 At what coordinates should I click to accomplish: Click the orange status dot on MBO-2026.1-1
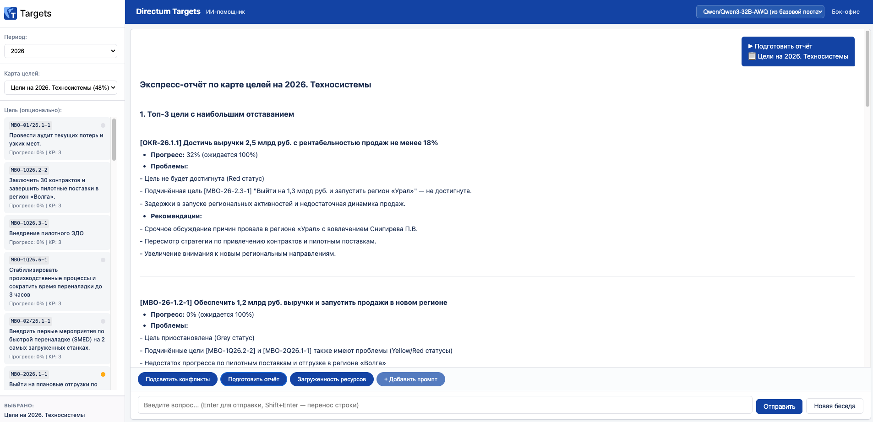pyautogui.click(x=103, y=374)
